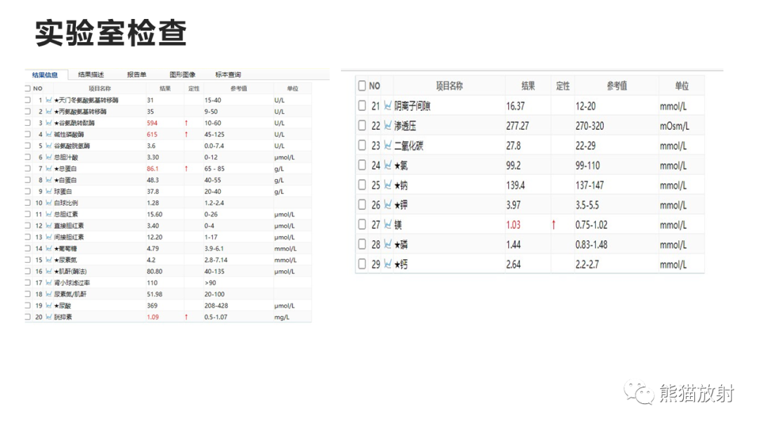The height and width of the screenshot is (427, 759).
Task: Open chart icon in 肾小球滤过率 row
Action: tap(49, 283)
